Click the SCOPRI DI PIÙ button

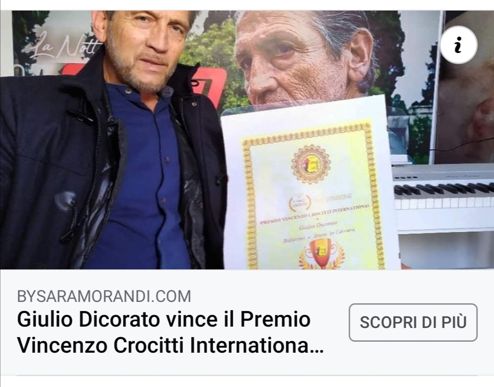pyautogui.click(x=413, y=322)
